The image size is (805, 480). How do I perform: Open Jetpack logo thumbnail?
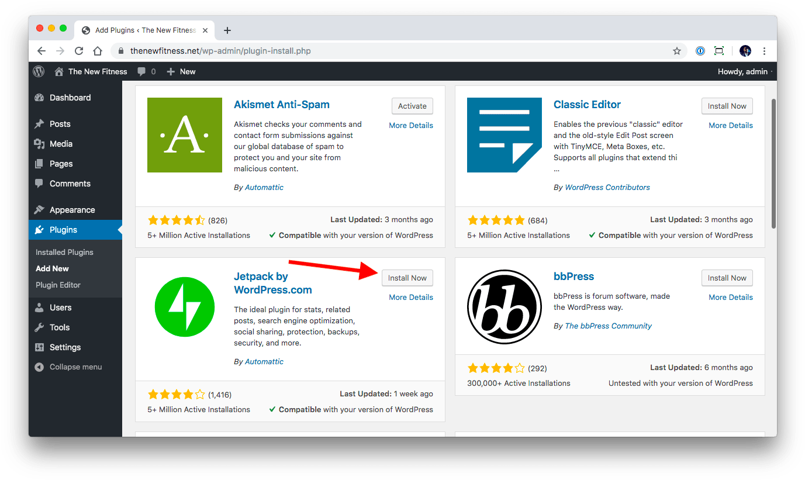coord(185,307)
